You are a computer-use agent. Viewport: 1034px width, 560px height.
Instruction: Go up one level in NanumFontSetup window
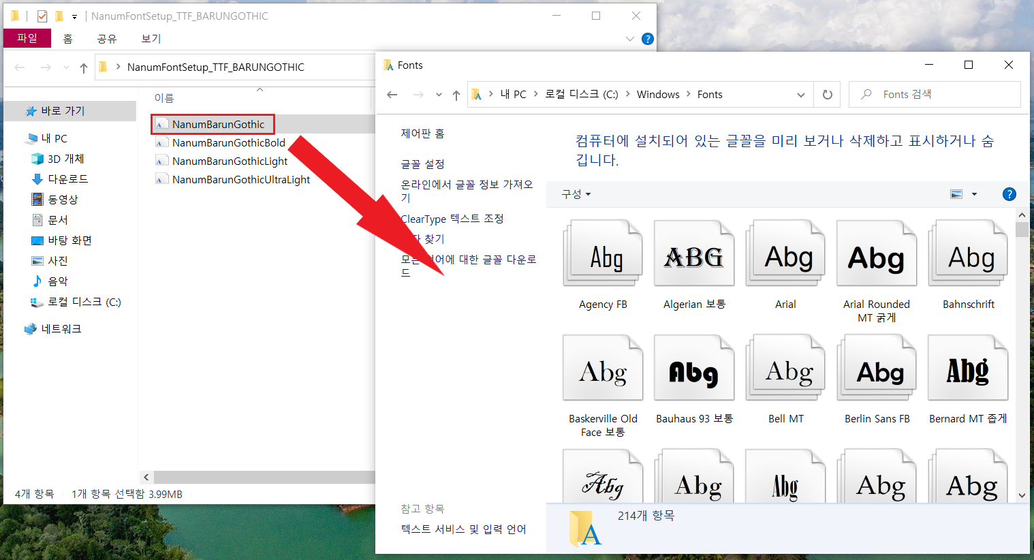84,67
